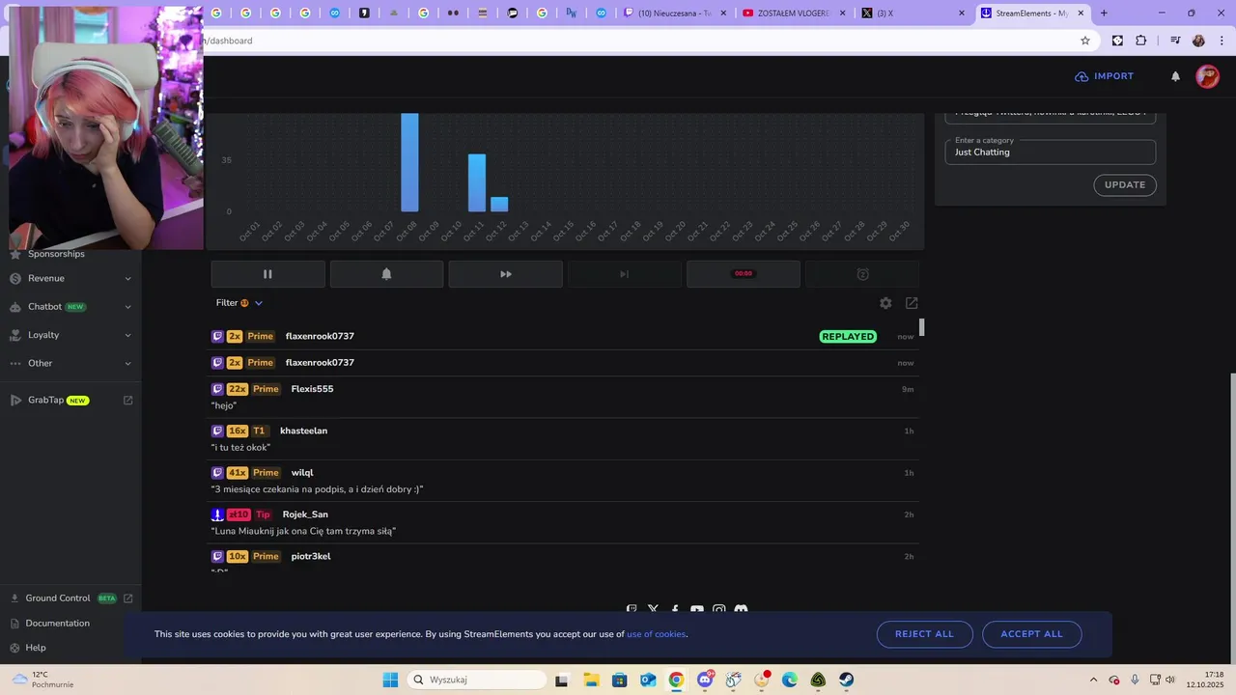Click the page vertical scrollbar
The image size is (1236, 695).
tap(1232, 516)
